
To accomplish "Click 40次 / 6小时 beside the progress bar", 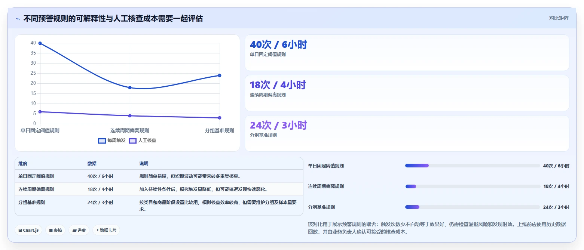I will tap(556, 166).
